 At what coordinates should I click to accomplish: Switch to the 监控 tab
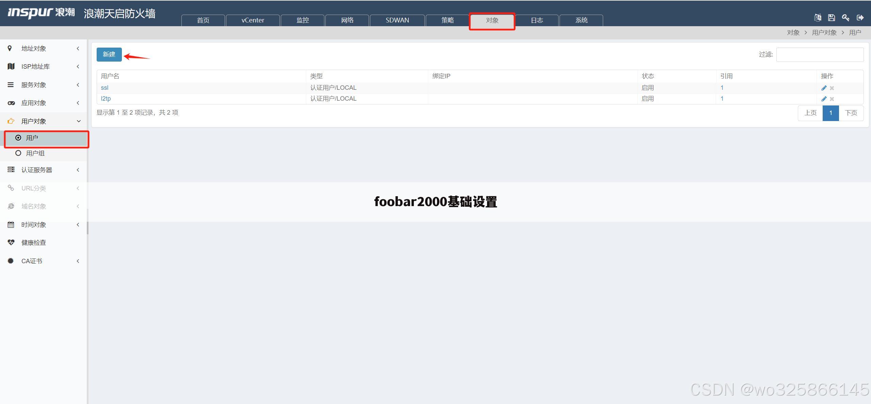click(303, 20)
